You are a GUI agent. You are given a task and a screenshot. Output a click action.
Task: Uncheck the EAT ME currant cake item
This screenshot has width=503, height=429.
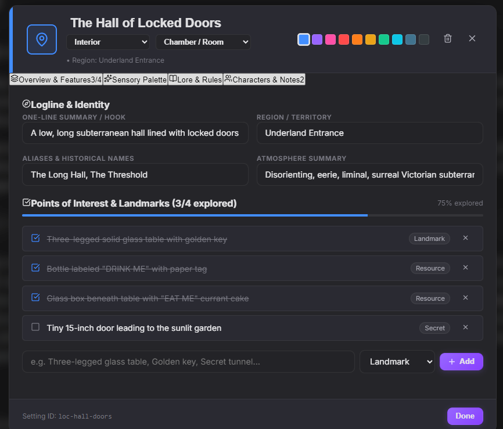point(35,297)
